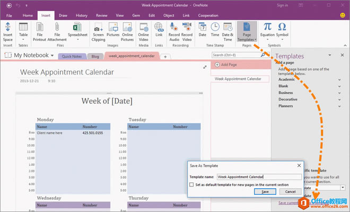Click the smiley feedback icon
Image resolution: width=350 pixels, height=212 pixels.
[x=343, y=15]
